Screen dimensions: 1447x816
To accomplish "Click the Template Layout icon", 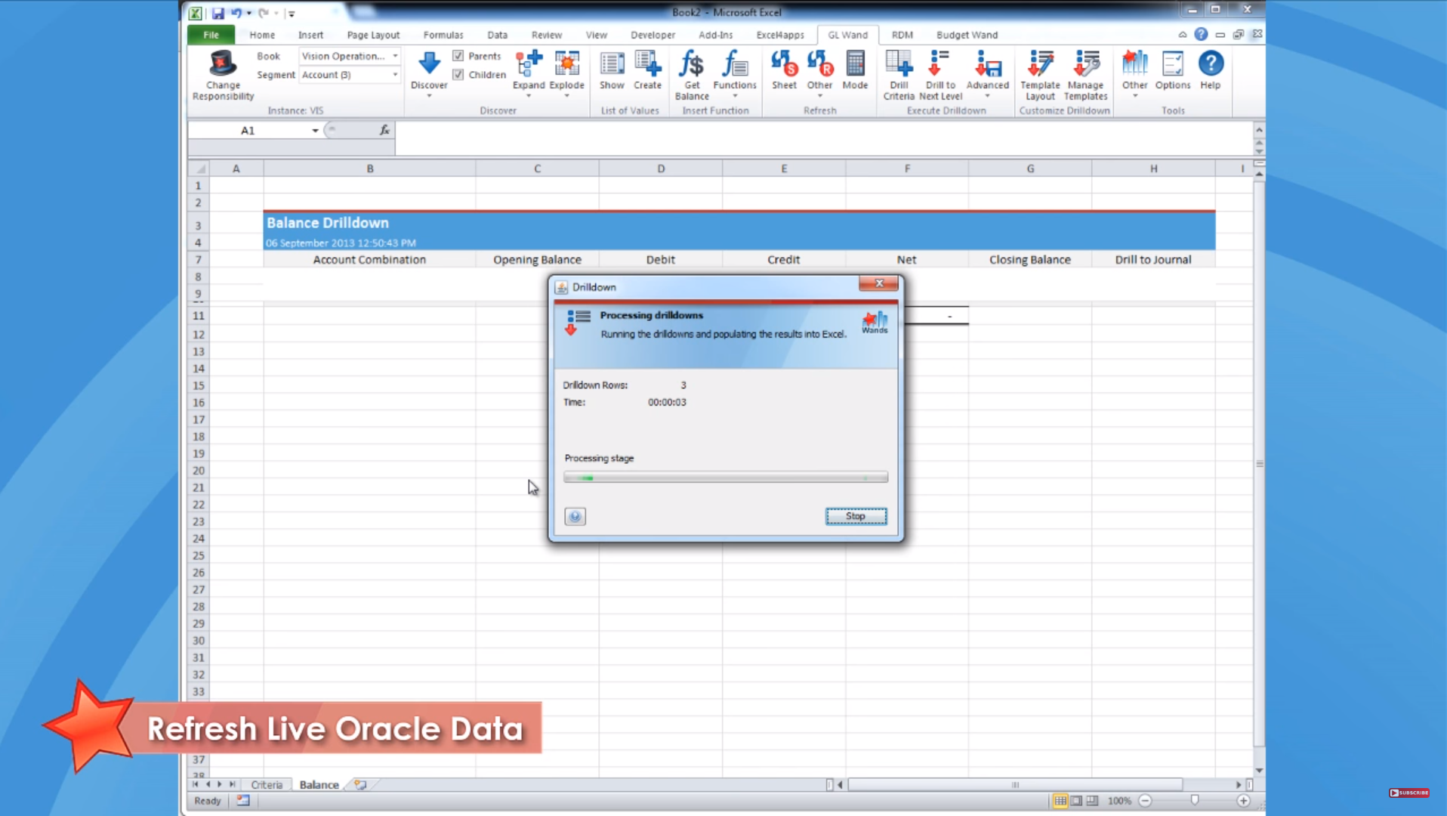I will pos(1040,63).
